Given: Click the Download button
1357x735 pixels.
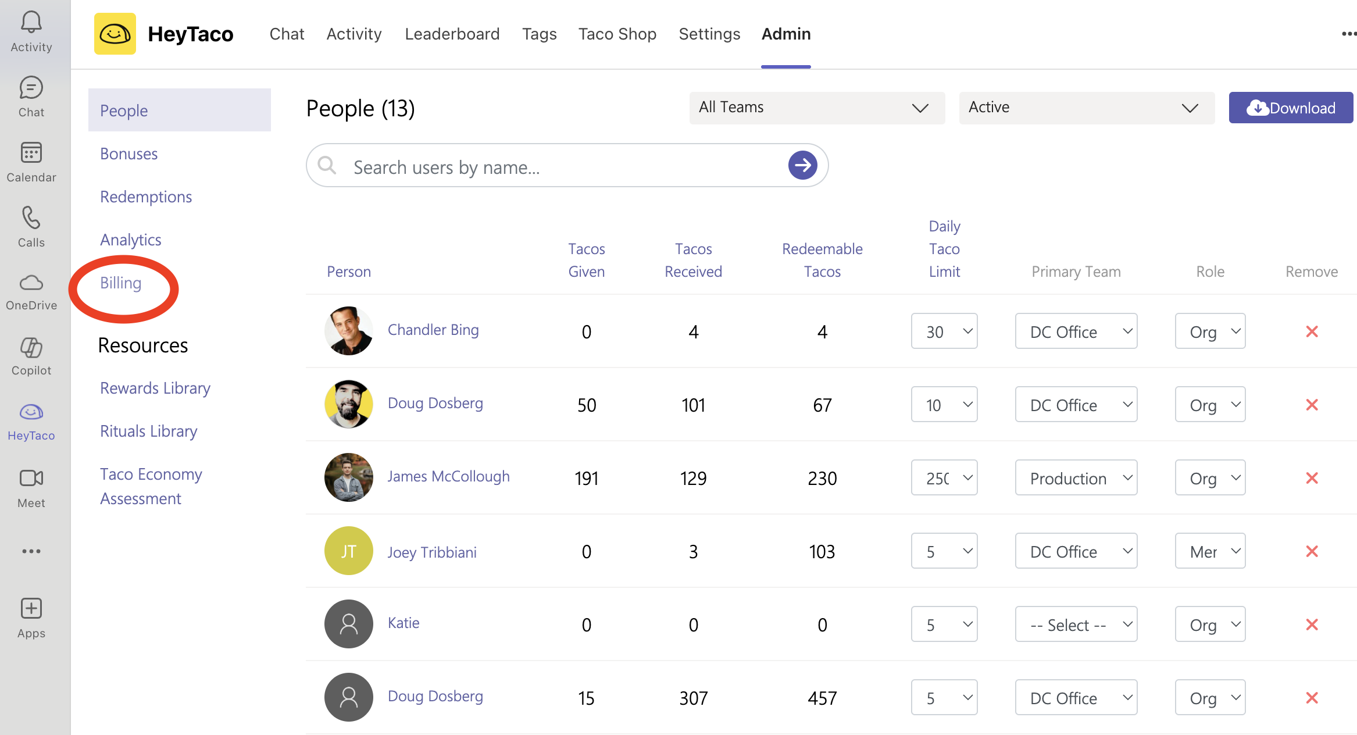Looking at the screenshot, I should point(1291,108).
